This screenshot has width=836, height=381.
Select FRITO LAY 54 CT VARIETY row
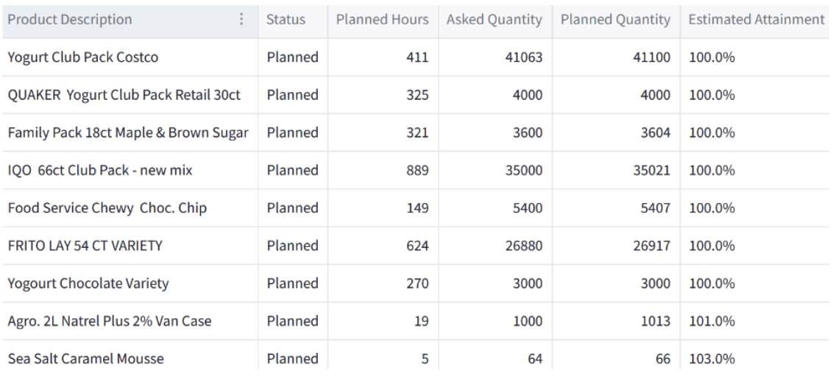point(85,246)
